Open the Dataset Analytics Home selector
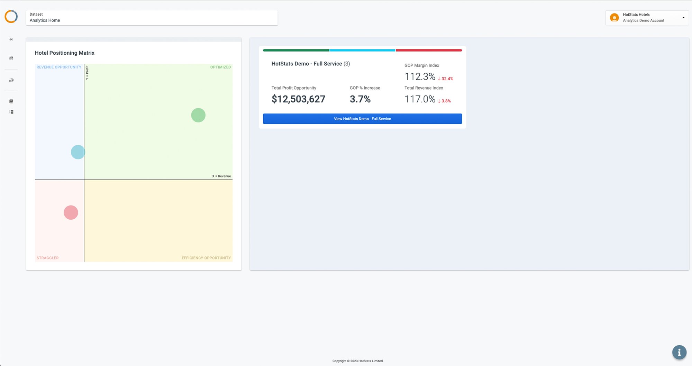Screen dimensions: 692x366 pos(152,18)
